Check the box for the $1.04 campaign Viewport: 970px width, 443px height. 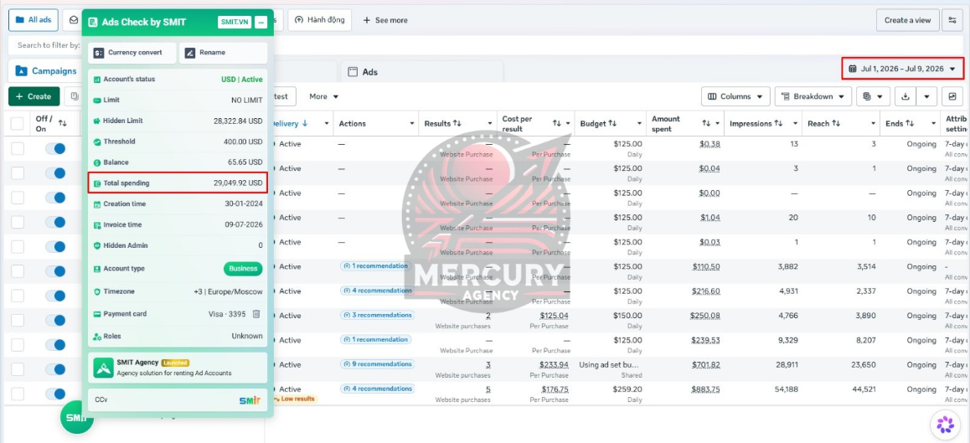point(18,222)
